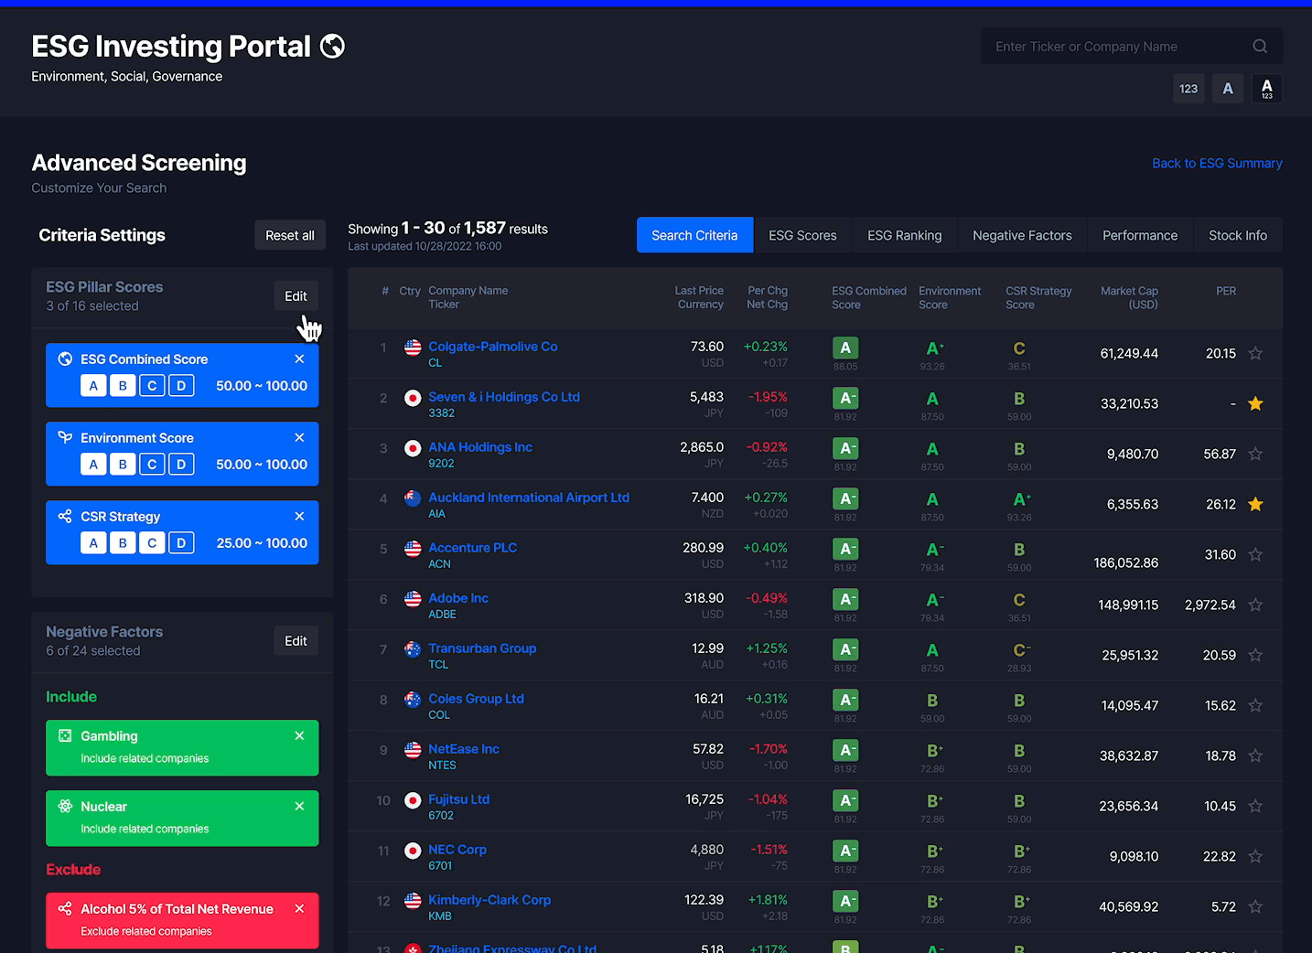Open Adobe Inc company link

pyautogui.click(x=458, y=597)
